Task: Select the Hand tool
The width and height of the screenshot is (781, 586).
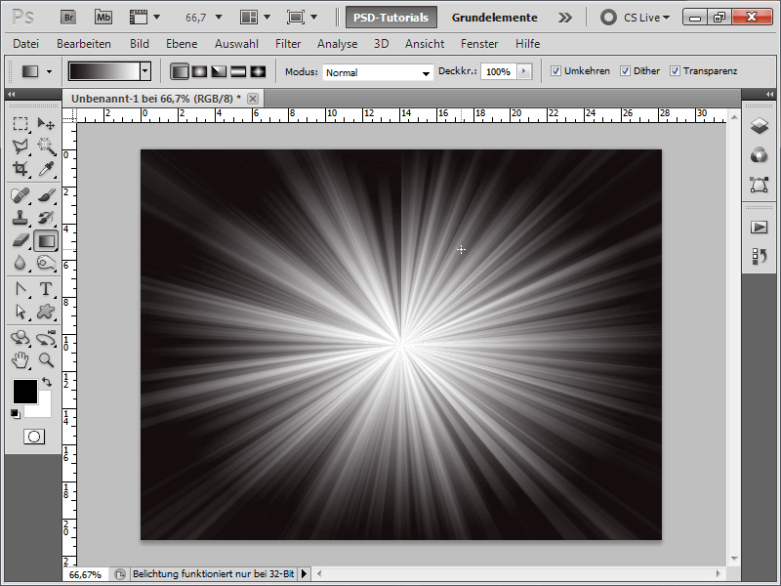Action: pos(21,360)
